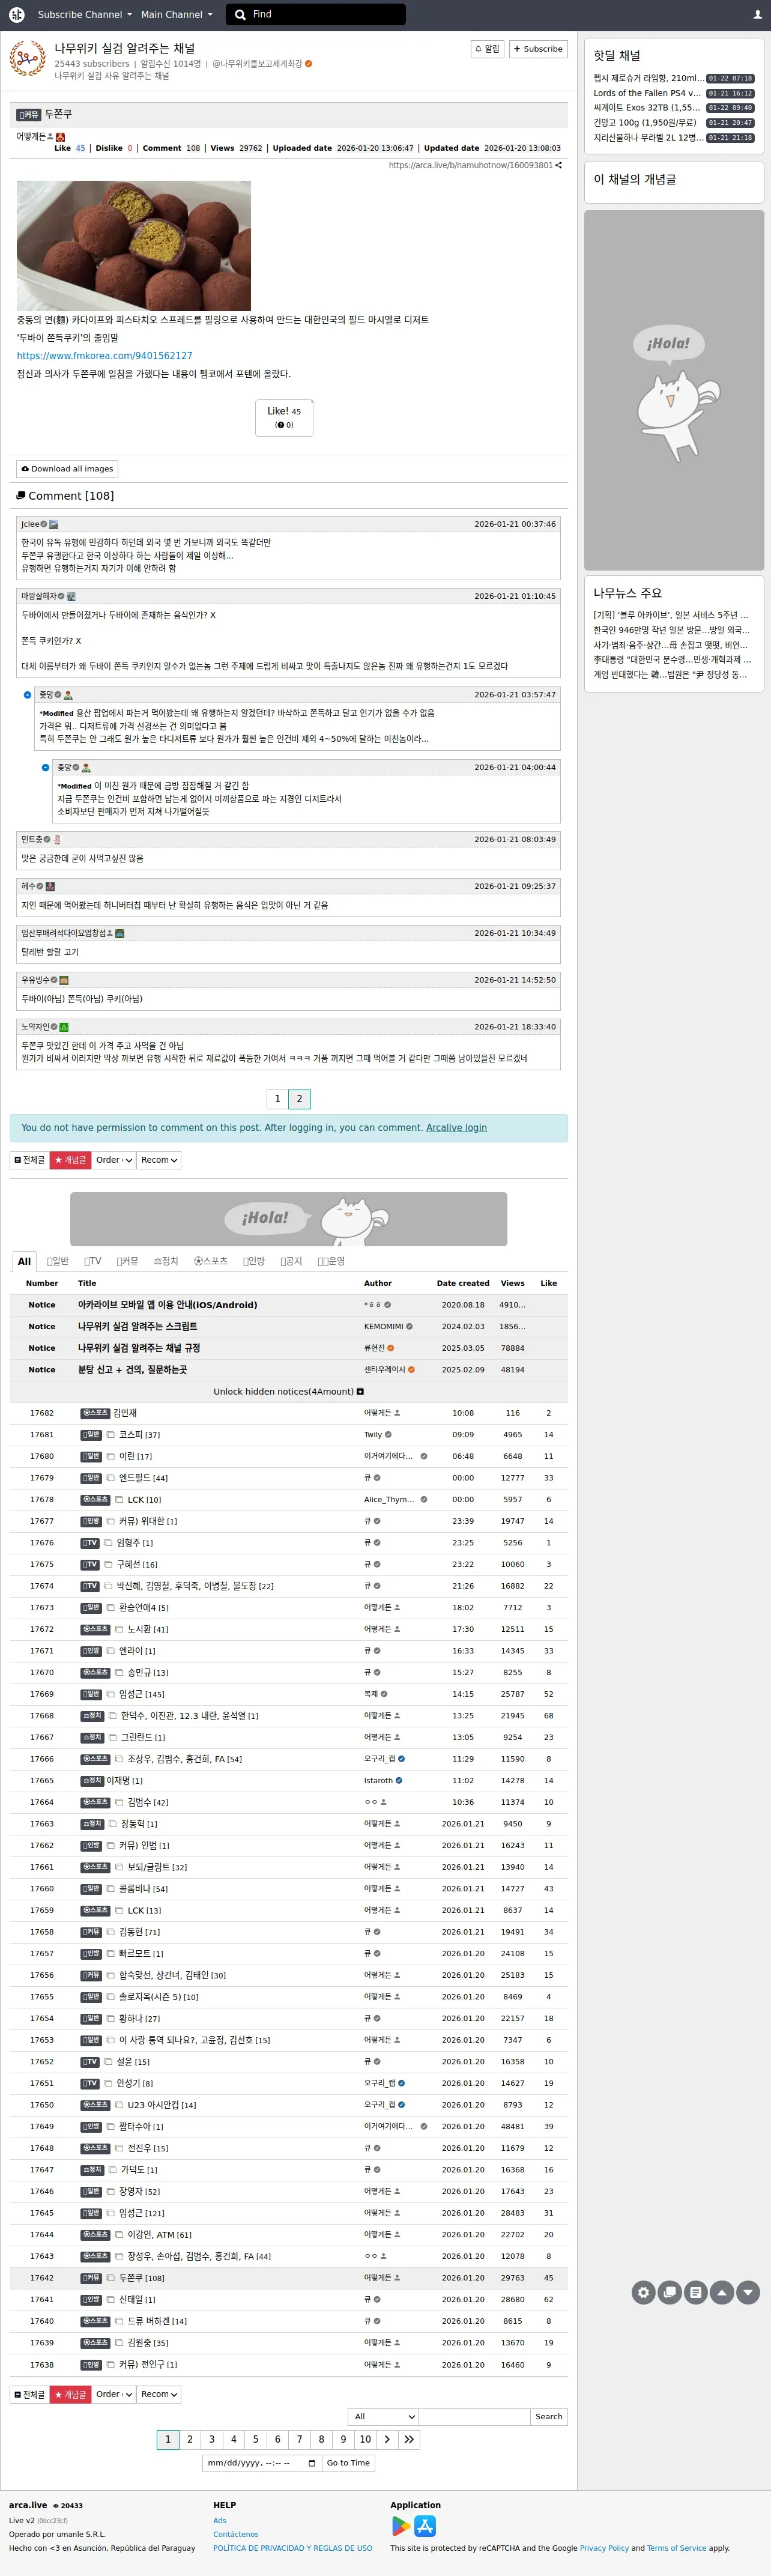Click the search magnifier icon in header

click(x=240, y=14)
